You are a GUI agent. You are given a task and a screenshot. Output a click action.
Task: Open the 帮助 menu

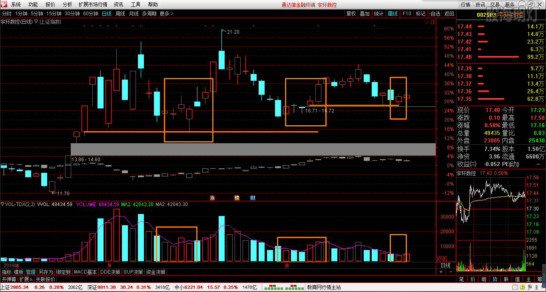[x=153, y=5]
